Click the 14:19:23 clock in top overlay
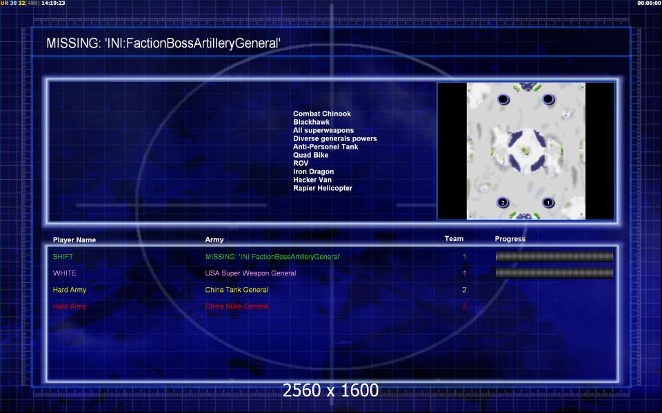662x413 pixels. 53,3
